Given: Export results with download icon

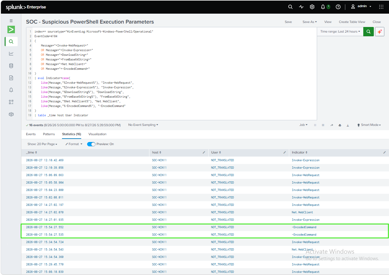Looking at the screenshot, I should click(x=348, y=125).
